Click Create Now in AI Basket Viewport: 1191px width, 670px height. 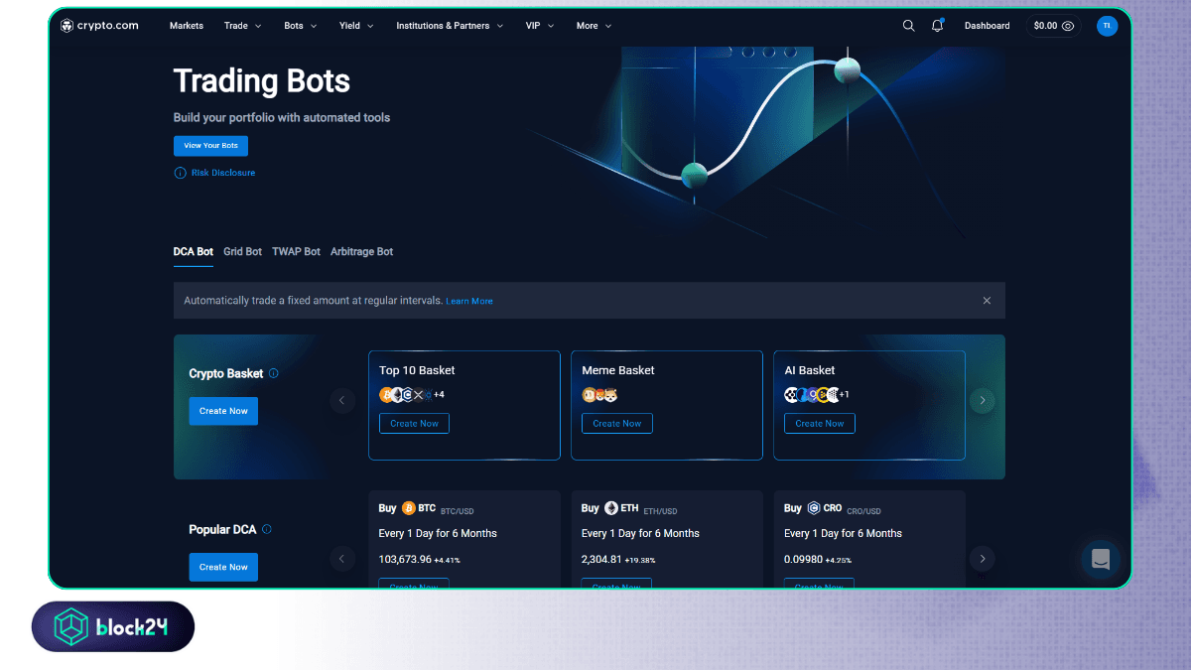coord(820,424)
